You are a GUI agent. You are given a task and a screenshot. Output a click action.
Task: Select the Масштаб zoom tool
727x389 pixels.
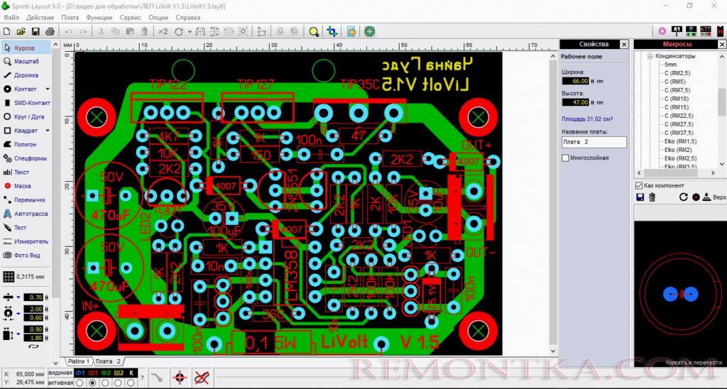(26, 61)
